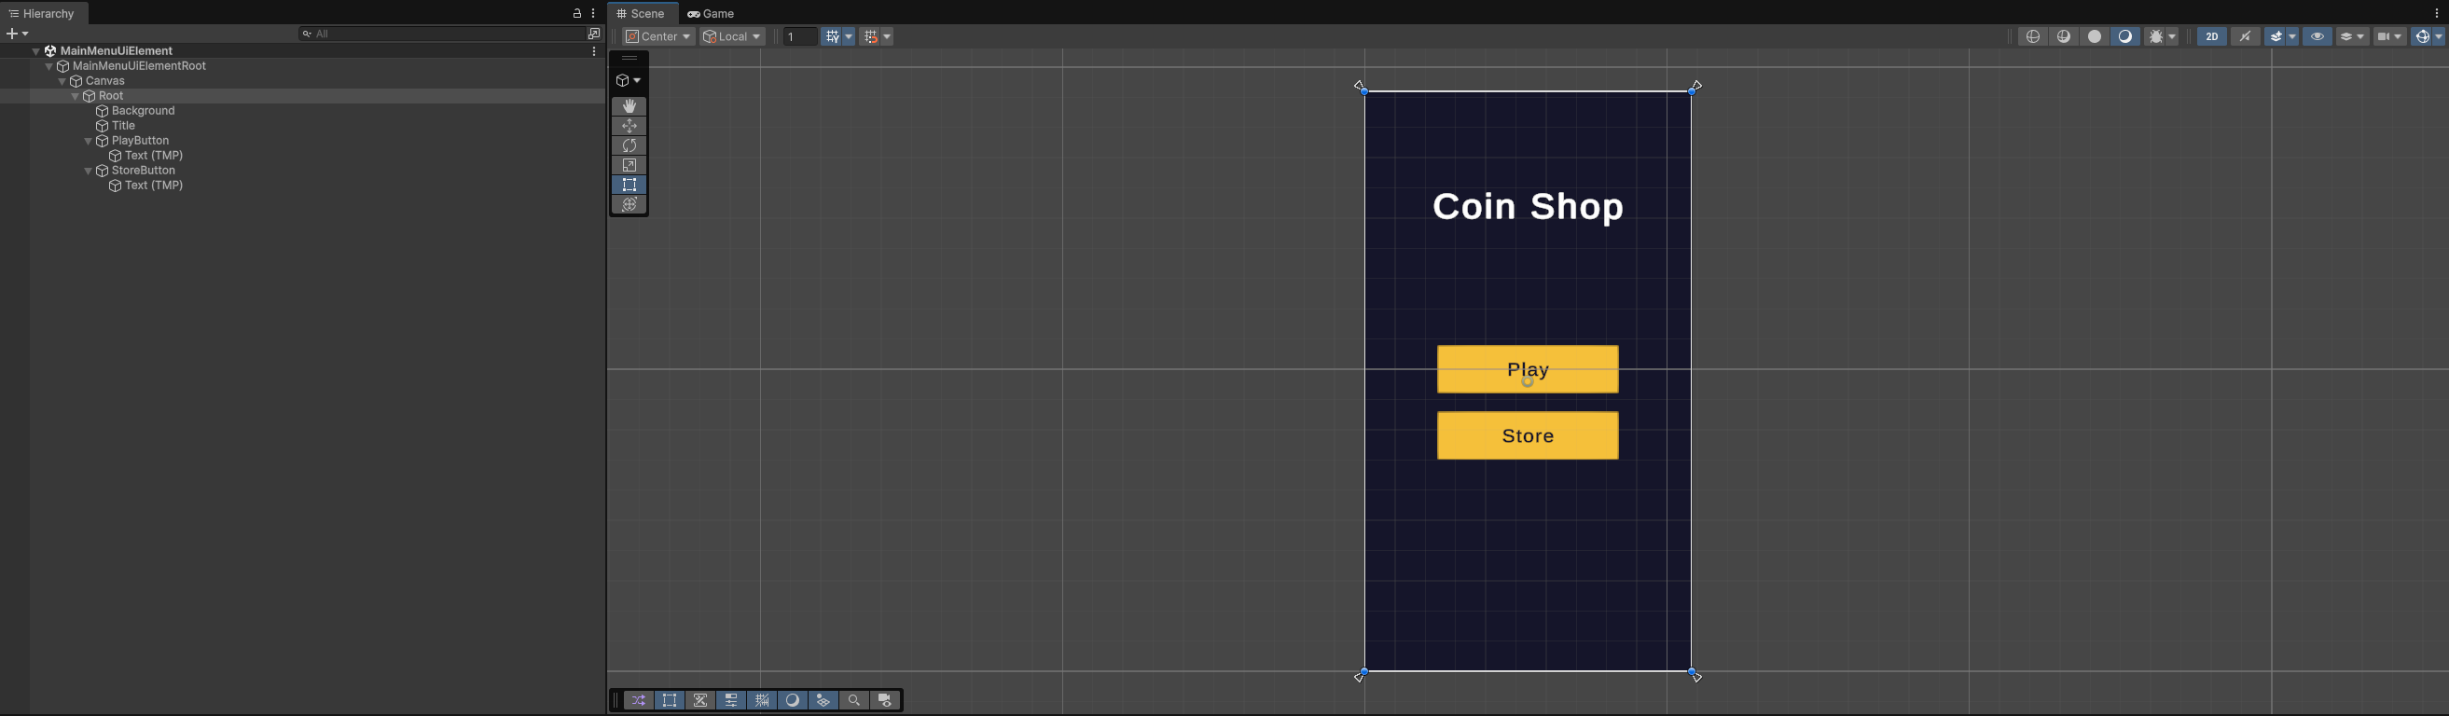The height and width of the screenshot is (716, 2449).
Task: Select Canvas object in hierarchy
Action: [x=105, y=81]
